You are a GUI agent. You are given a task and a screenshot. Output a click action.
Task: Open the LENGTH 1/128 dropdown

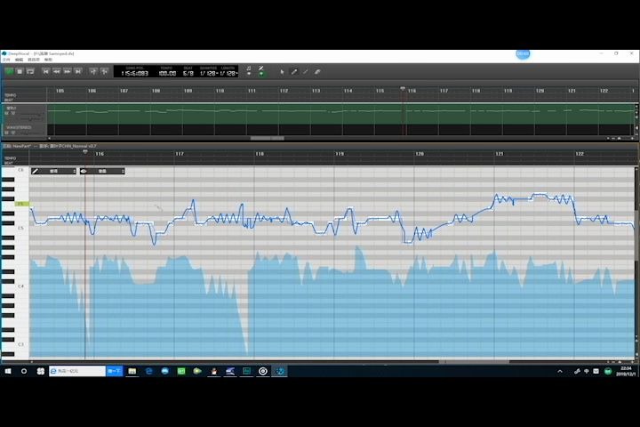click(228, 74)
